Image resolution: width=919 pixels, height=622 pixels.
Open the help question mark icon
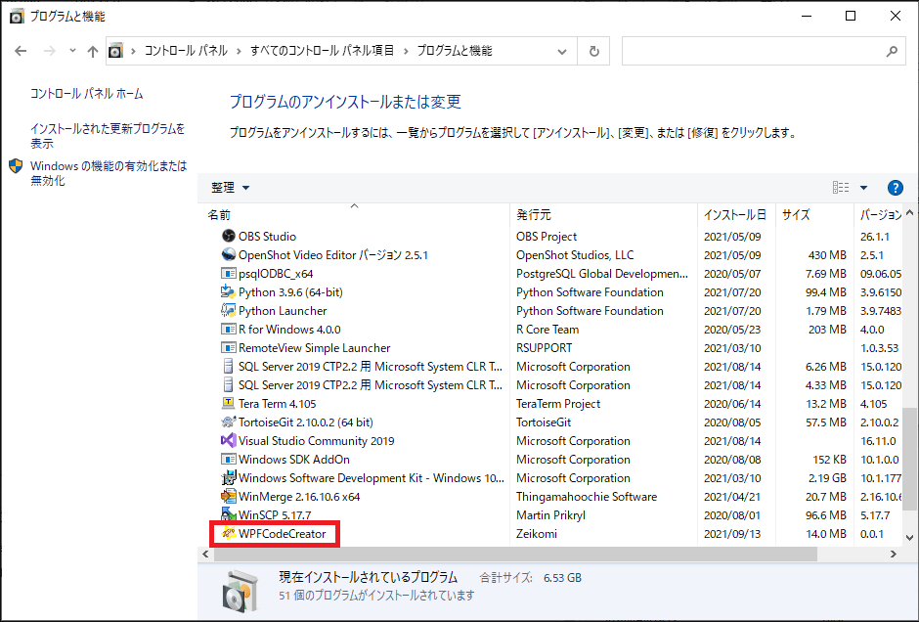(x=895, y=188)
